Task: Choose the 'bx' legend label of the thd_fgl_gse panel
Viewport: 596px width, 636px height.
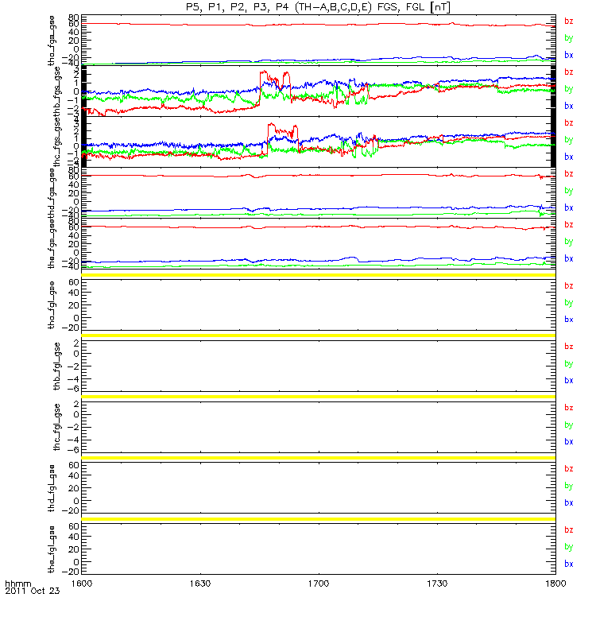Action: coord(569,503)
